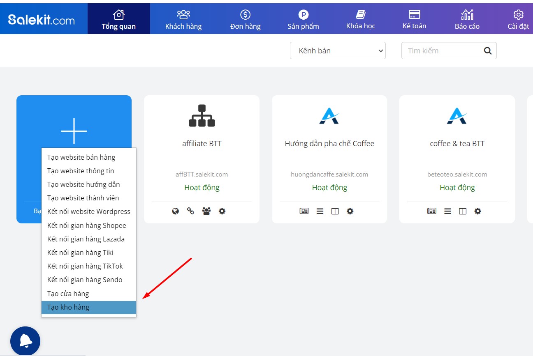Click the search magnifier icon
The width and height of the screenshot is (533, 356).
pos(488,51)
